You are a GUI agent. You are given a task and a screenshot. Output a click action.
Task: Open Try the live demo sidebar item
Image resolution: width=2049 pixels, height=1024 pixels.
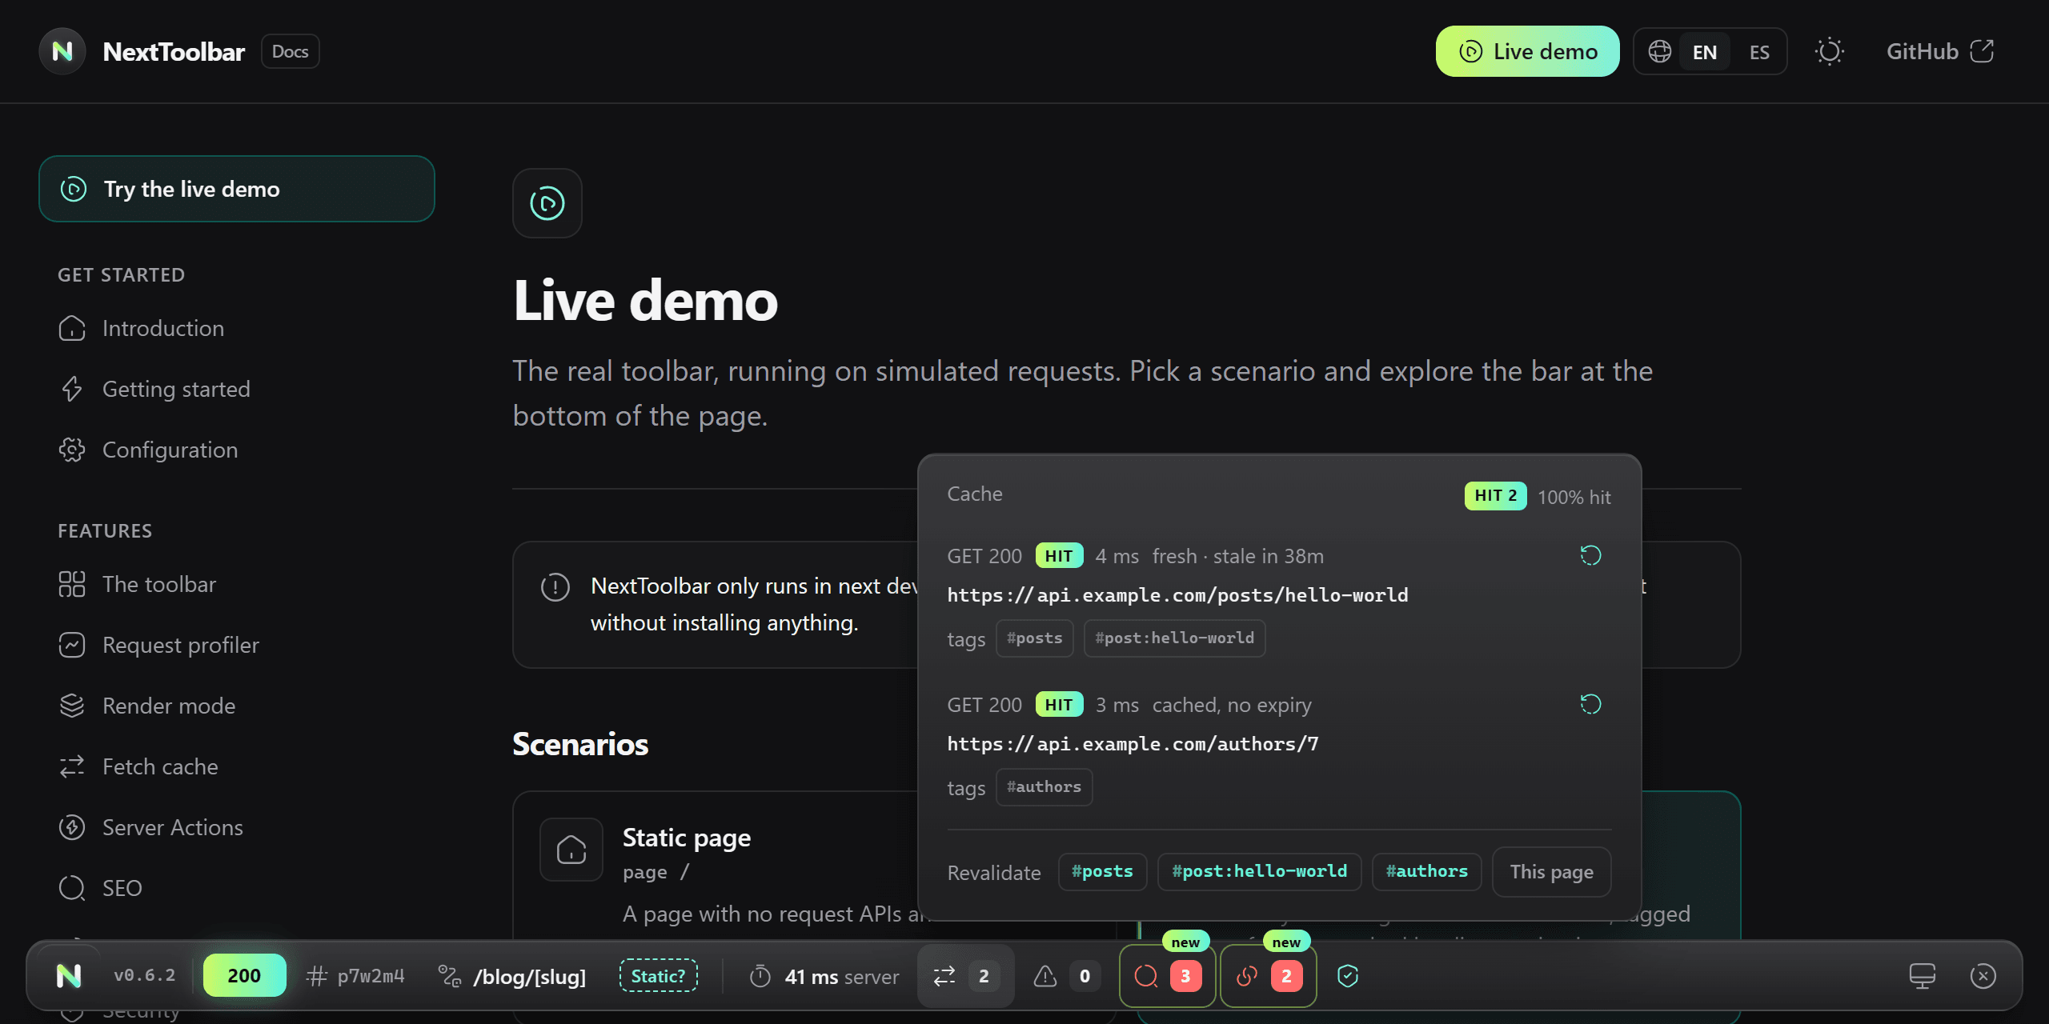pos(237,189)
